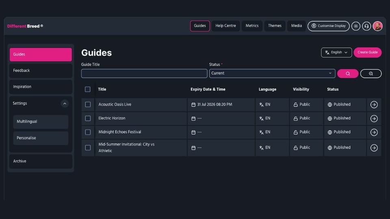The width and height of the screenshot is (390, 219).
Task: Focus the Guide Title input field
Action: (144, 73)
